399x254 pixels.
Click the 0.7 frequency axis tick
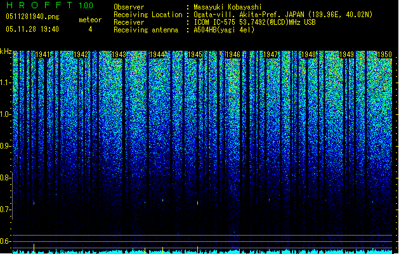tap(6, 210)
